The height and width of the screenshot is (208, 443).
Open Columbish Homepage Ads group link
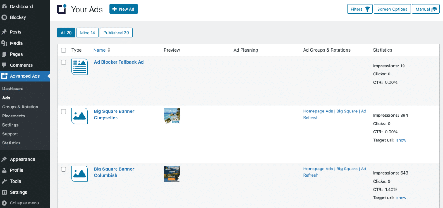click(x=318, y=169)
